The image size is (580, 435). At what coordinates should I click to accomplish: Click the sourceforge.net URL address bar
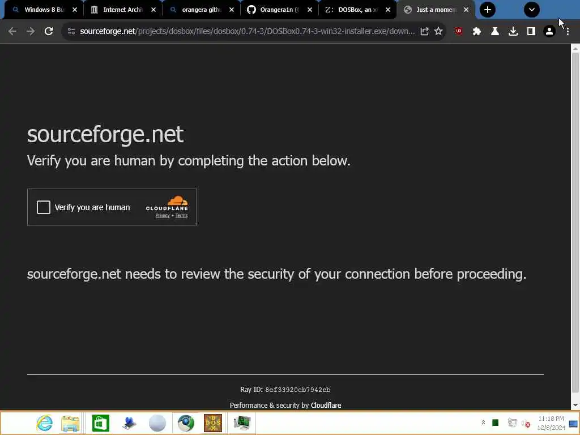tap(247, 31)
